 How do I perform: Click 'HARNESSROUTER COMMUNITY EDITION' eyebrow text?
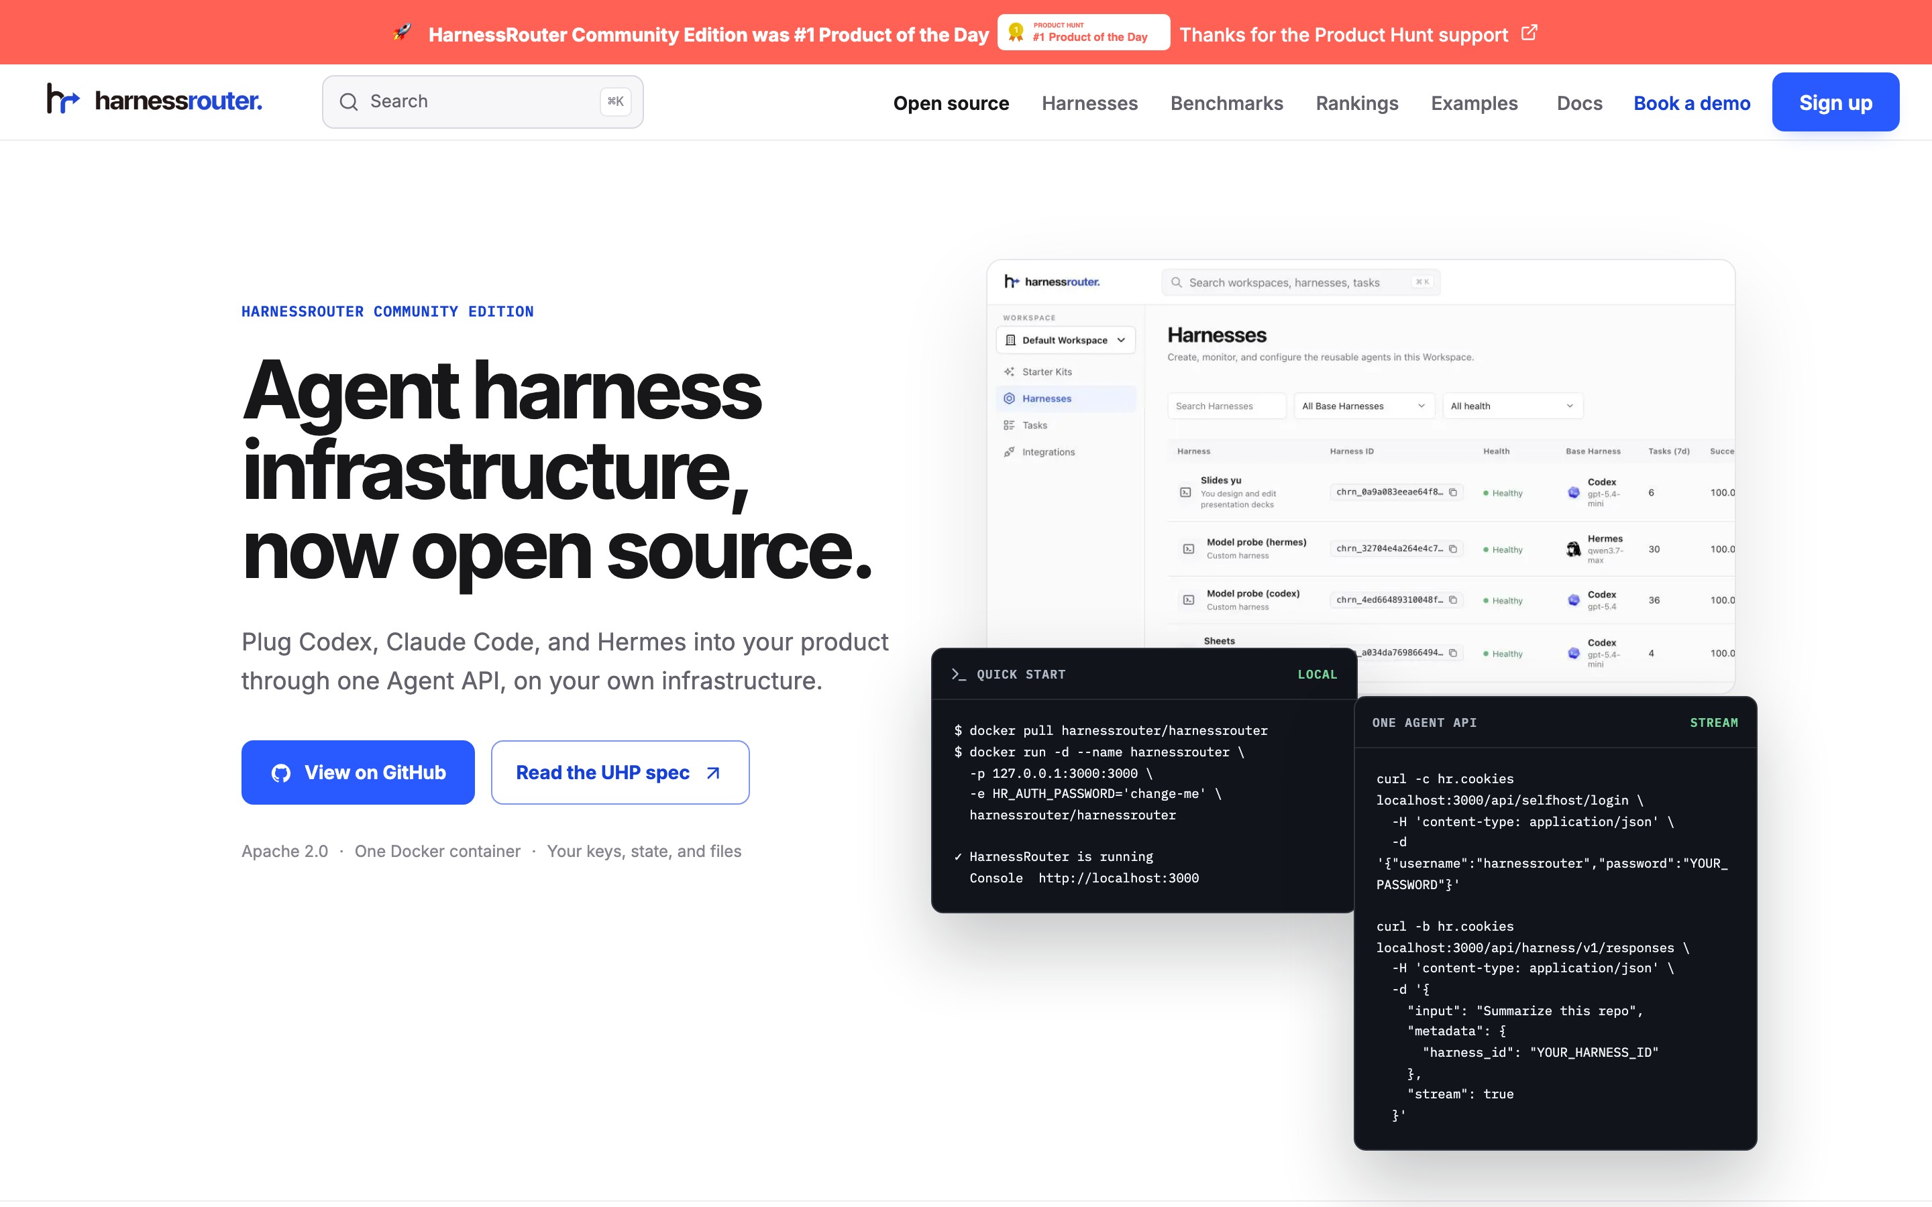pyautogui.click(x=387, y=311)
